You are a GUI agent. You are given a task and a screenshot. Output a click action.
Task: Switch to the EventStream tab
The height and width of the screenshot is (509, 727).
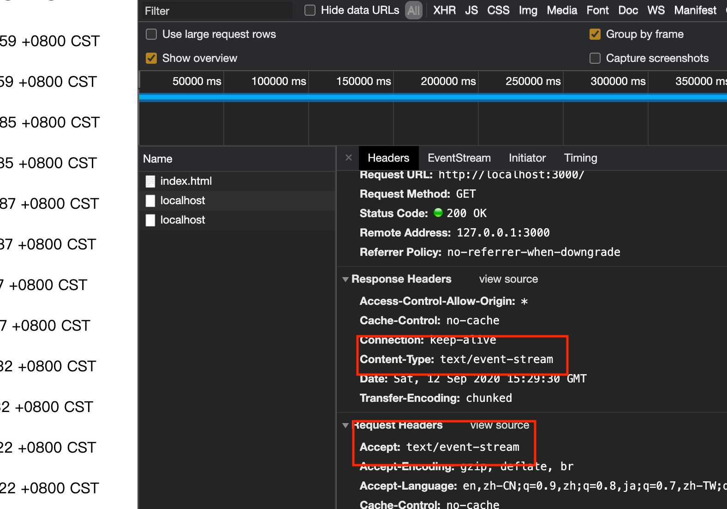pos(459,158)
